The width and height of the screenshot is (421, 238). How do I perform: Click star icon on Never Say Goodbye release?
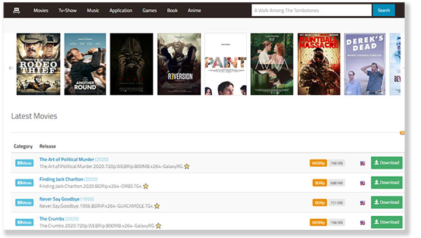coord(157,206)
